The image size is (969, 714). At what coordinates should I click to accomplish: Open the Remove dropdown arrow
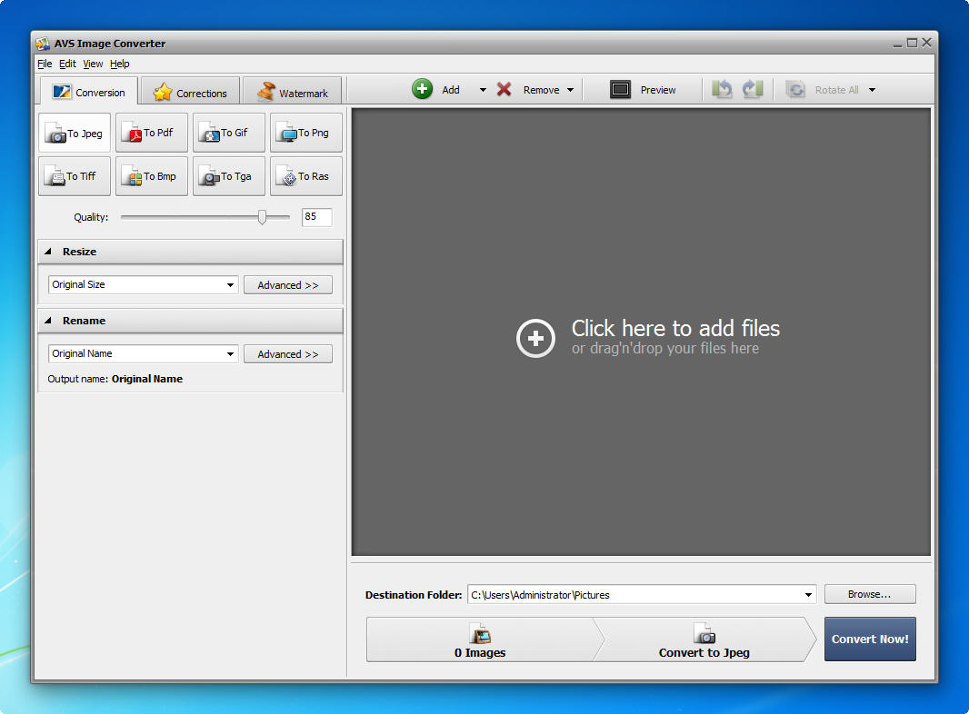tap(570, 90)
